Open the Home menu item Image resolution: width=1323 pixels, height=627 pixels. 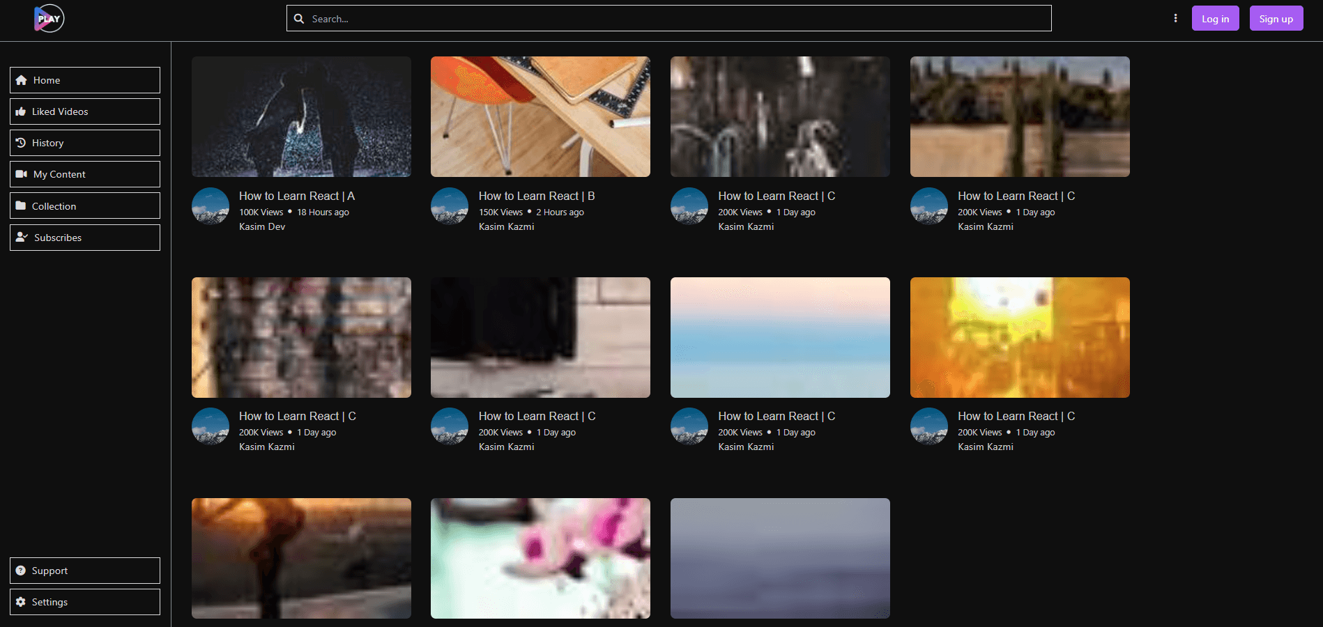(85, 80)
